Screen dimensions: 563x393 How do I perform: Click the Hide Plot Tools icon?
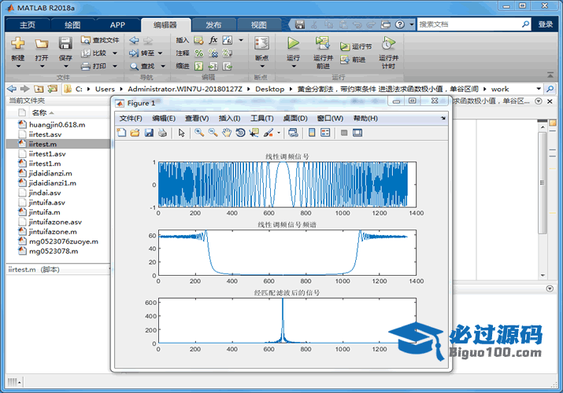344,133
